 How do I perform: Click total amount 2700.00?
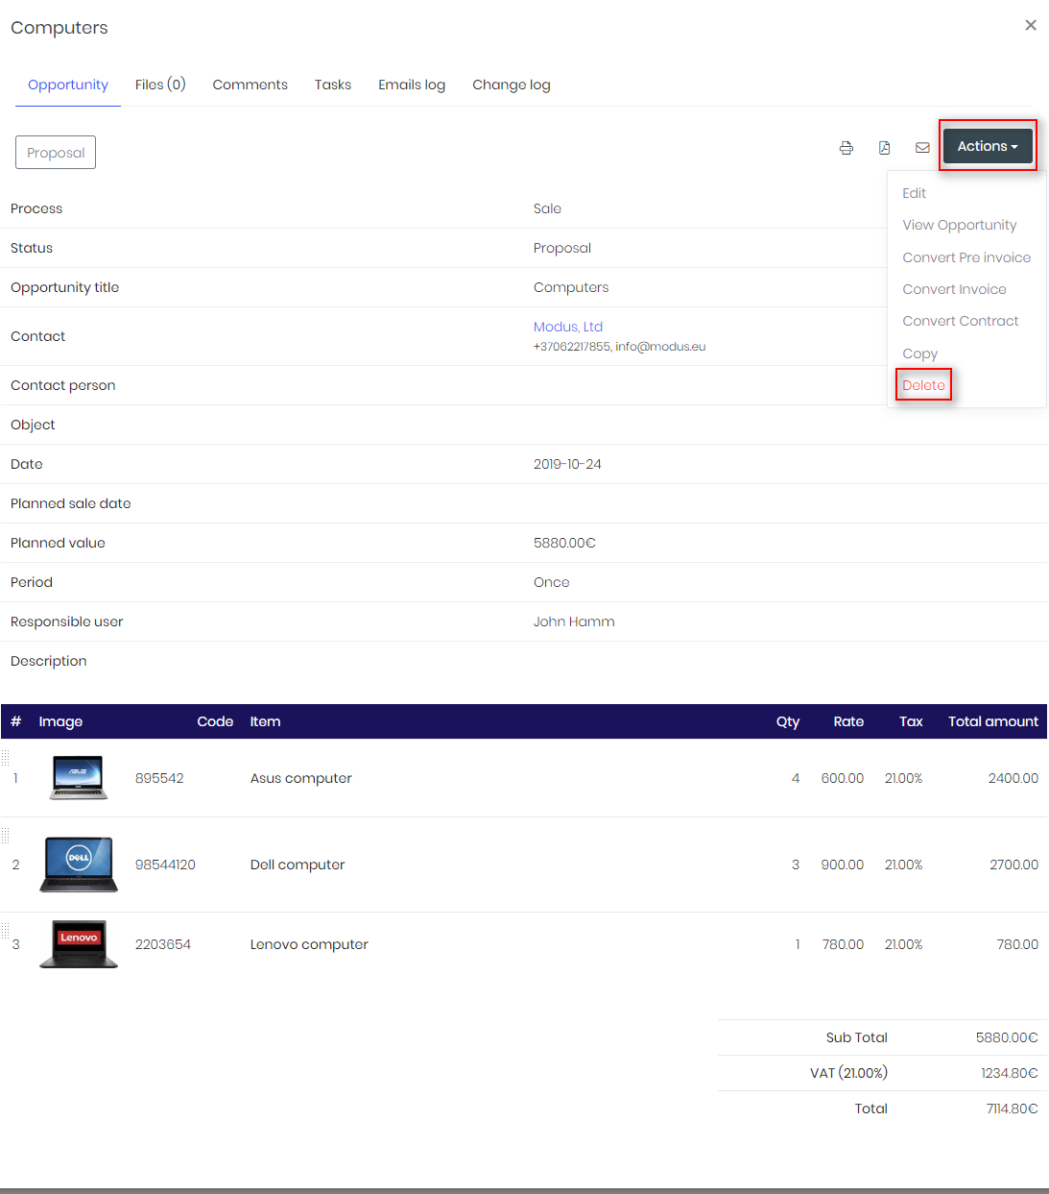click(1013, 865)
